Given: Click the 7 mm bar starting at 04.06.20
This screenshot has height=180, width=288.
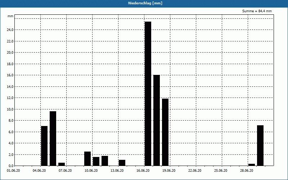Looking at the screenshot, I should click(44, 146).
